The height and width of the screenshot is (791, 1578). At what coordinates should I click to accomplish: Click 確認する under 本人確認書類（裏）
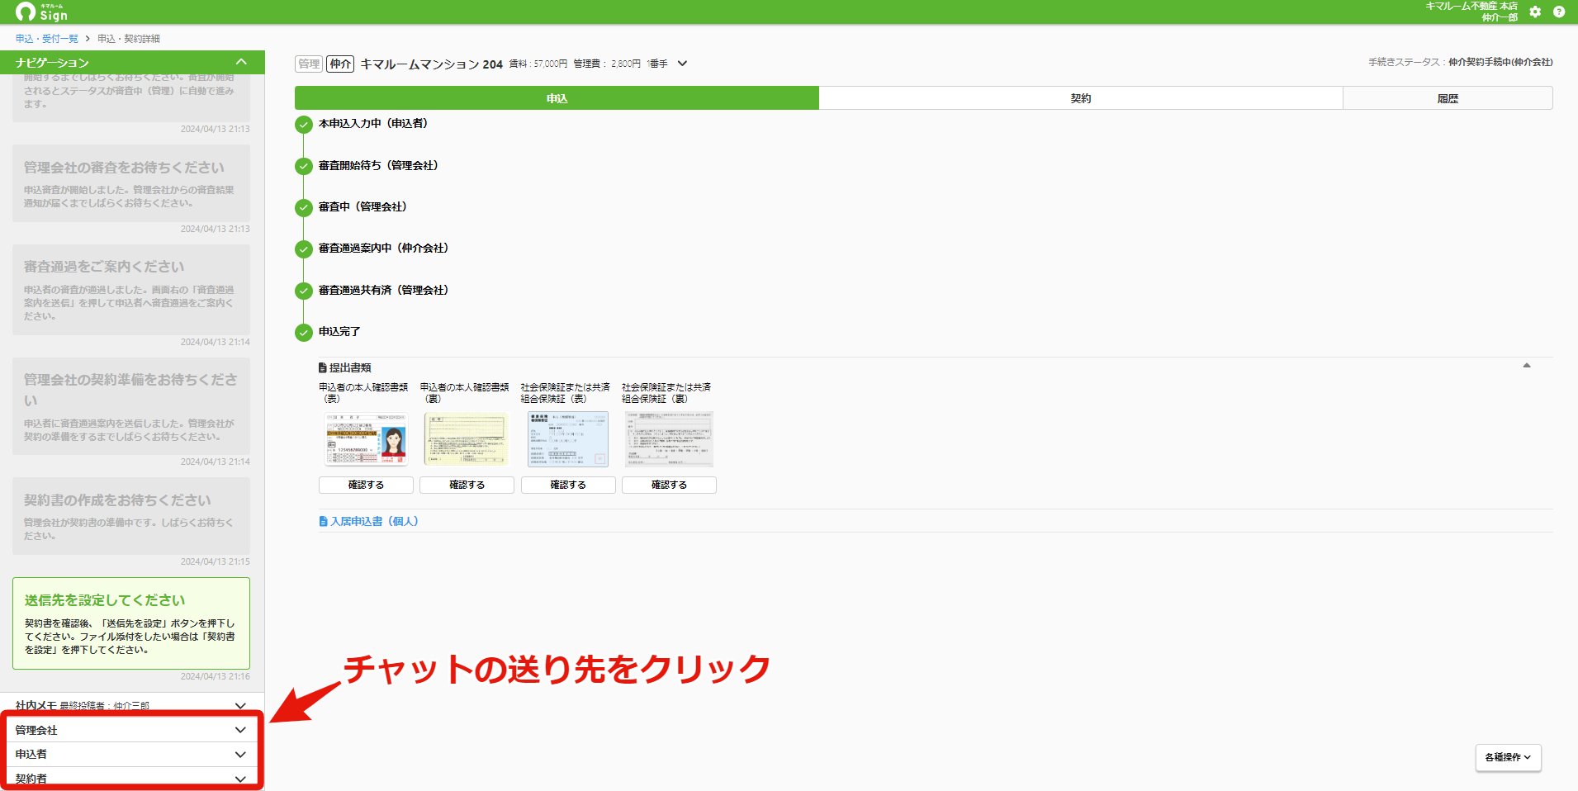point(467,485)
